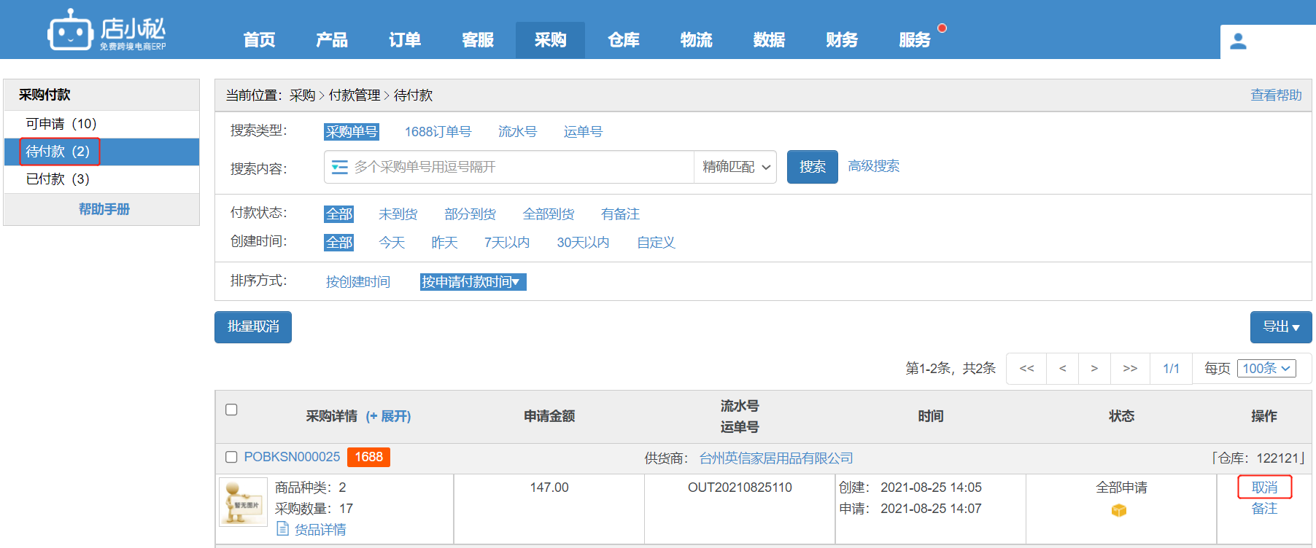
Task: Open the user profile avatar icon
Action: coord(1238,42)
